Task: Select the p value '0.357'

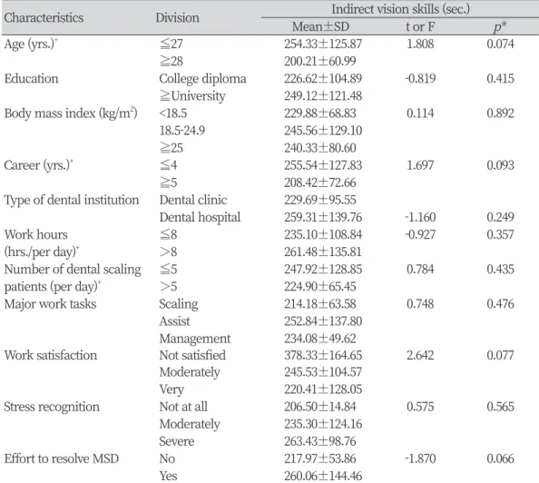Action: (500, 234)
